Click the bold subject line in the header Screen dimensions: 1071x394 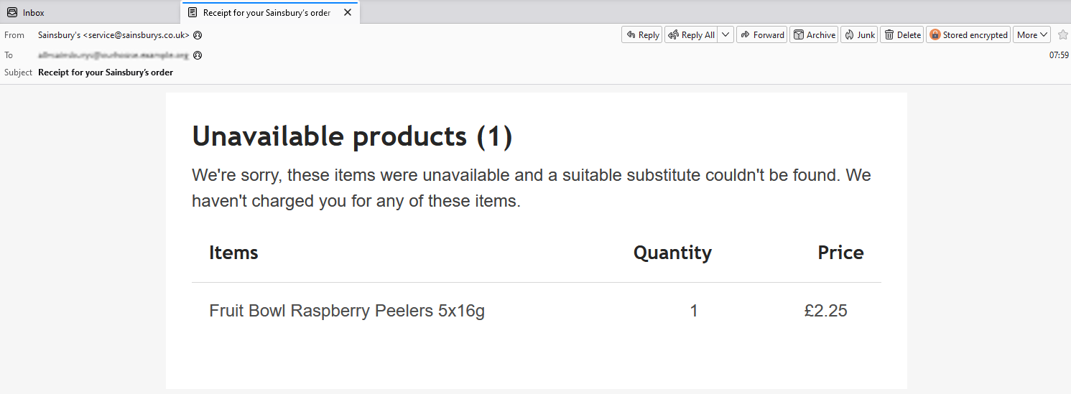(x=106, y=72)
